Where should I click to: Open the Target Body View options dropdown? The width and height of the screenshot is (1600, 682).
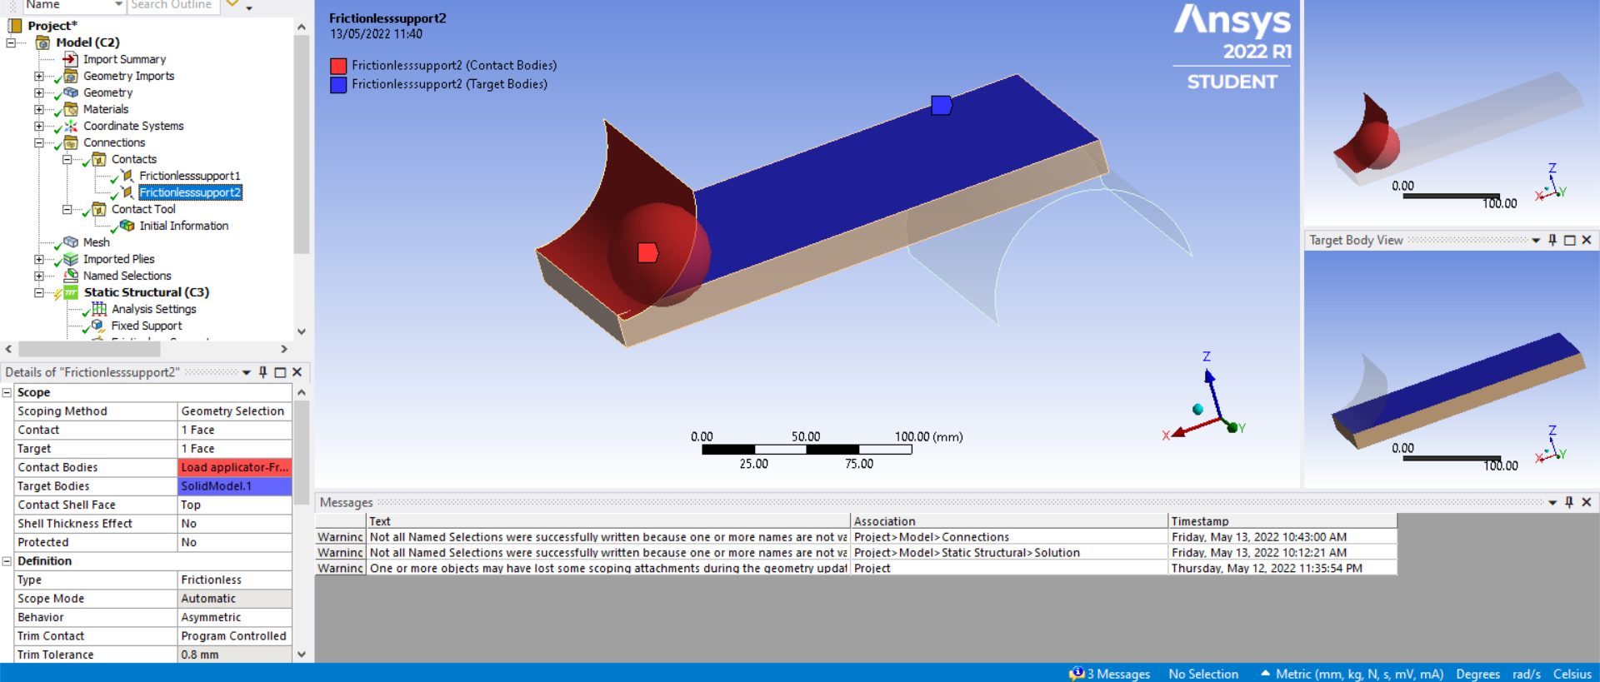pyautogui.click(x=1536, y=240)
